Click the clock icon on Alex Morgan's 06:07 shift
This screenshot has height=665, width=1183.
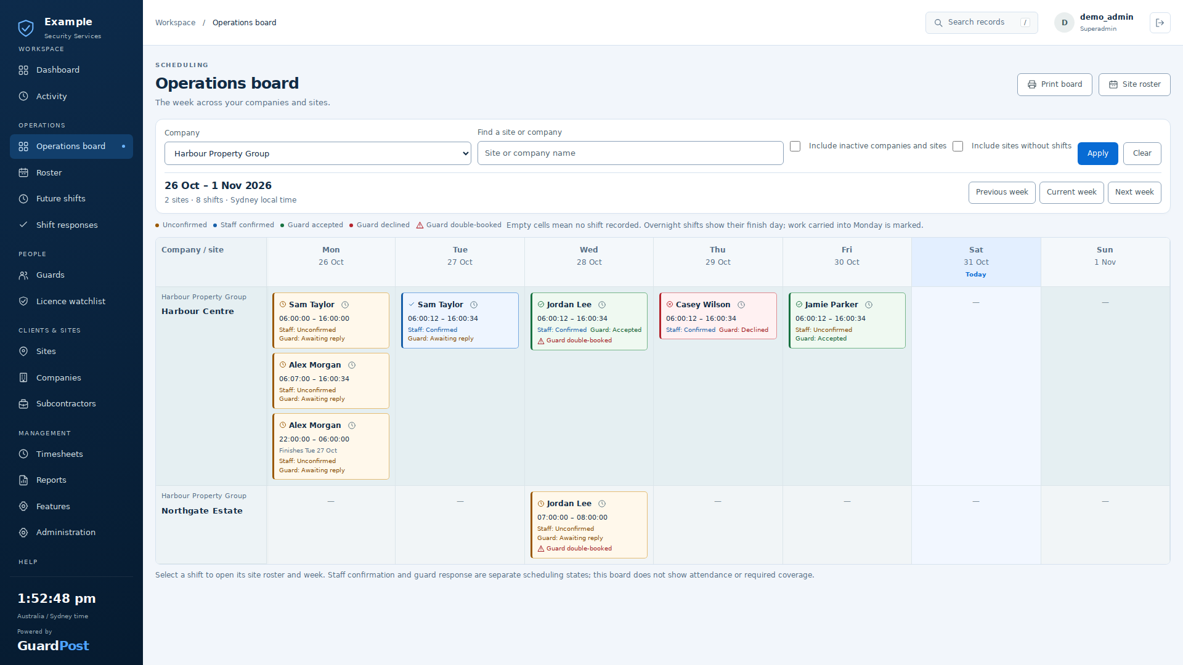click(352, 365)
